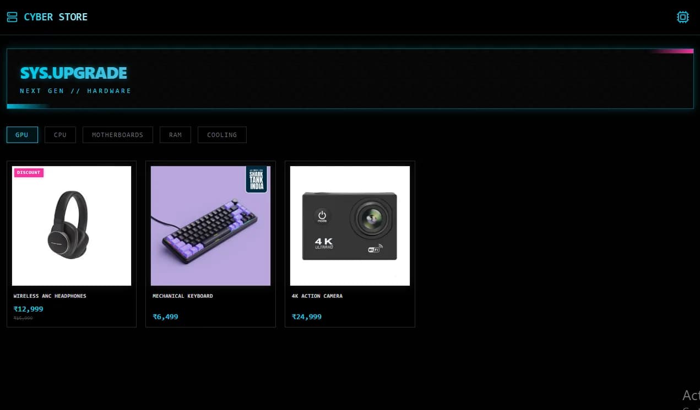The height and width of the screenshot is (410, 700).
Task: Click the WIRELESS ANC HEADPHONES title
Action: [x=50, y=296]
